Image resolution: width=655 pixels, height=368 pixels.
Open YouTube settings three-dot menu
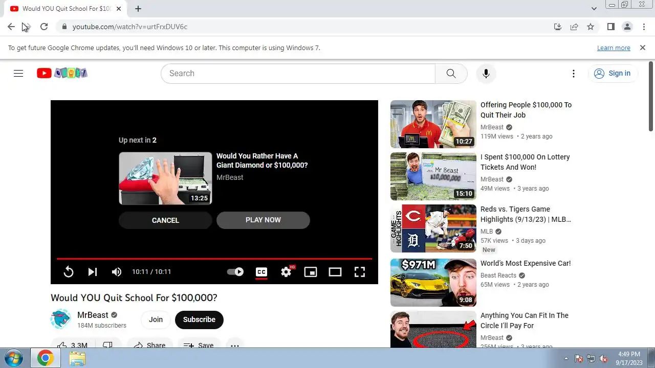pos(574,73)
